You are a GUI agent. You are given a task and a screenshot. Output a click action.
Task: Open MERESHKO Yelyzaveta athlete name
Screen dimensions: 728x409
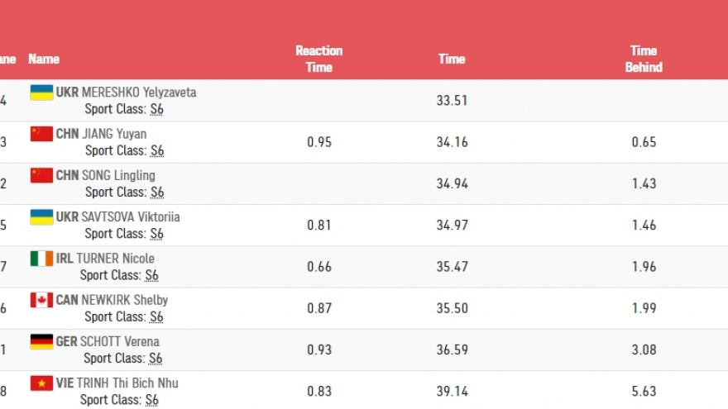pos(139,93)
